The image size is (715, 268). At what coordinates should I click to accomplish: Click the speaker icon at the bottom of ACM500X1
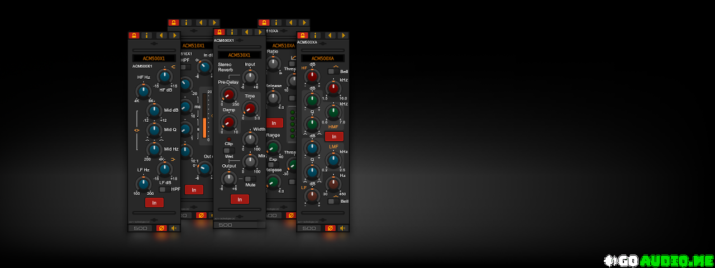tap(174, 228)
